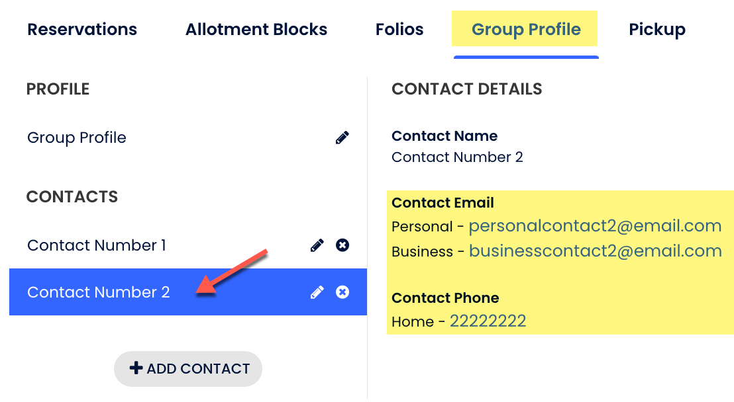
Task: Select the Group Profile tab
Action: (x=526, y=30)
